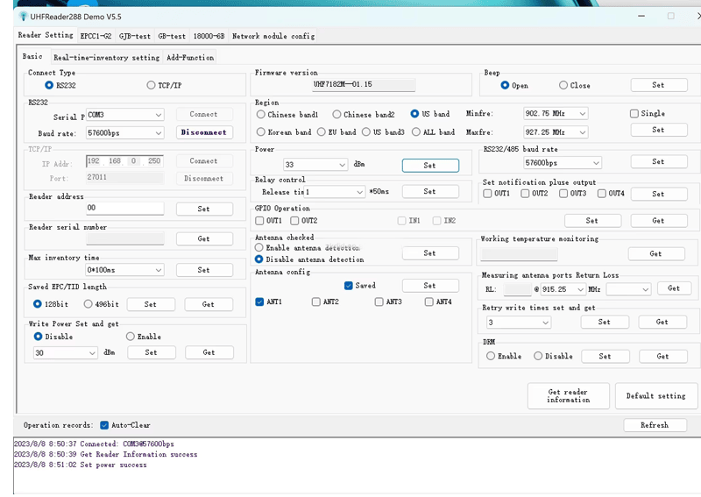
Task: Choose the Chinese band2 region
Action: click(x=363, y=115)
